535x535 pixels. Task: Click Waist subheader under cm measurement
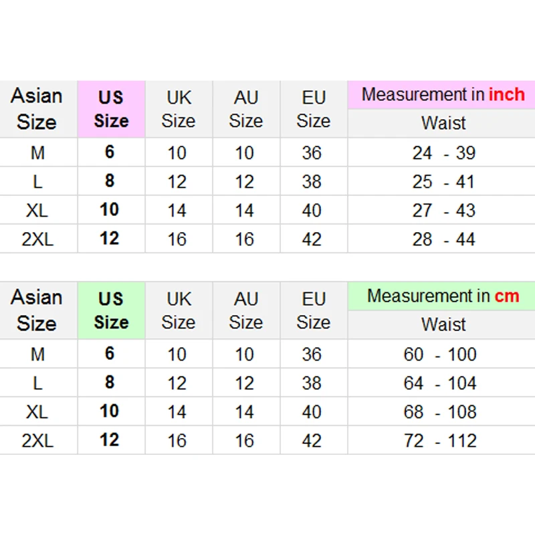point(443,324)
